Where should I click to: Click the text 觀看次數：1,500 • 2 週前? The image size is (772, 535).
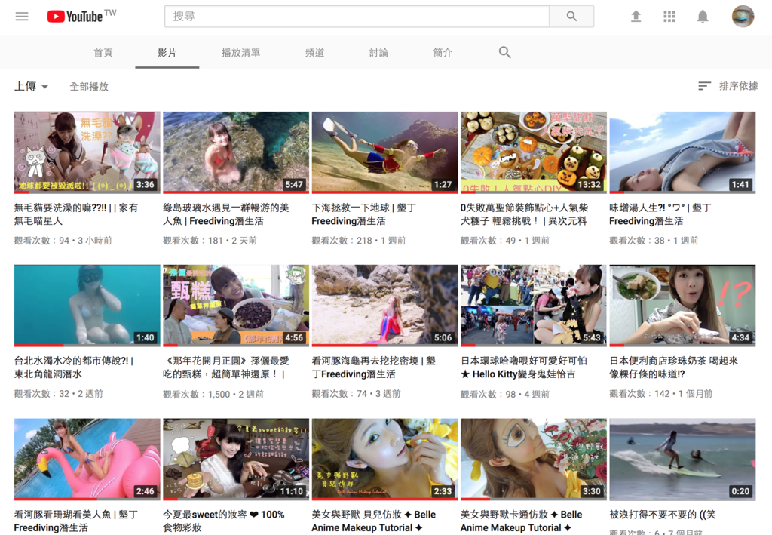213,395
